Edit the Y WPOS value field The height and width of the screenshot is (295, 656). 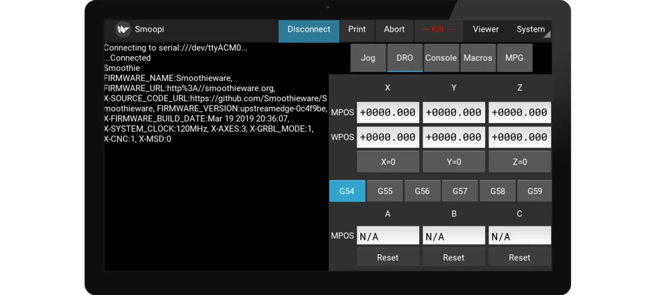(x=454, y=137)
